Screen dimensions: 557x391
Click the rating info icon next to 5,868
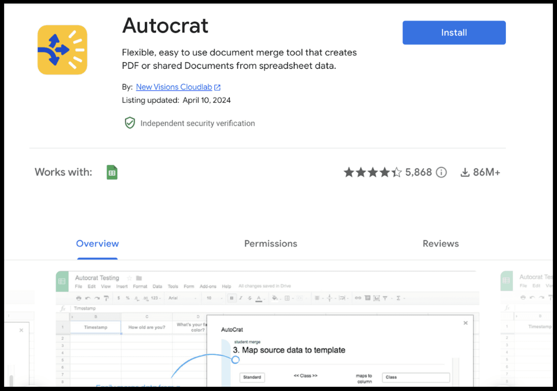(x=441, y=172)
